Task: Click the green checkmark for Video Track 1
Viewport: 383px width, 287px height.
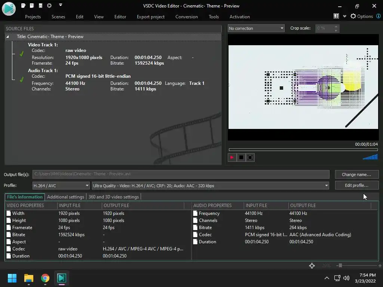Action: 21,54
